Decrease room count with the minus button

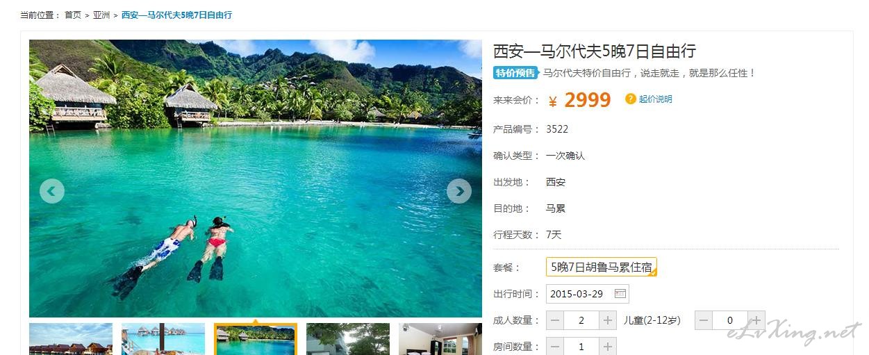[555, 347]
